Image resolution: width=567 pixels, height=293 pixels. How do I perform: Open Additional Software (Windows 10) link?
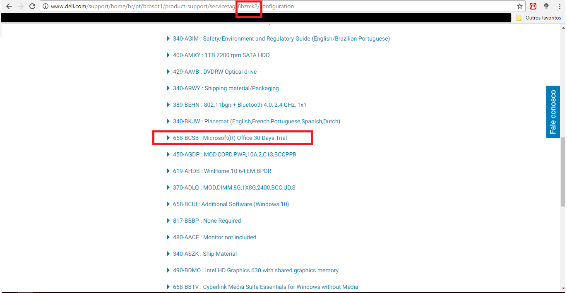click(231, 204)
